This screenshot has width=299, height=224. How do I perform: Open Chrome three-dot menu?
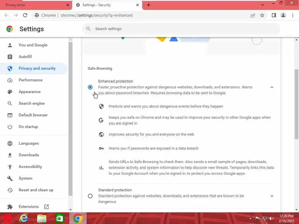point(293,15)
